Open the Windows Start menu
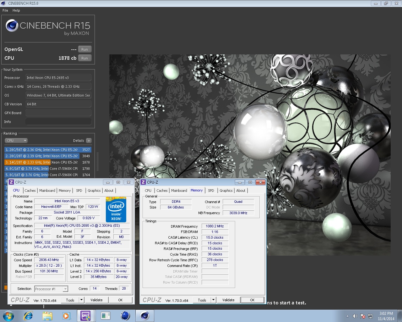Image resolution: width=402 pixels, height=322 pixels. [x=8, y=316]
